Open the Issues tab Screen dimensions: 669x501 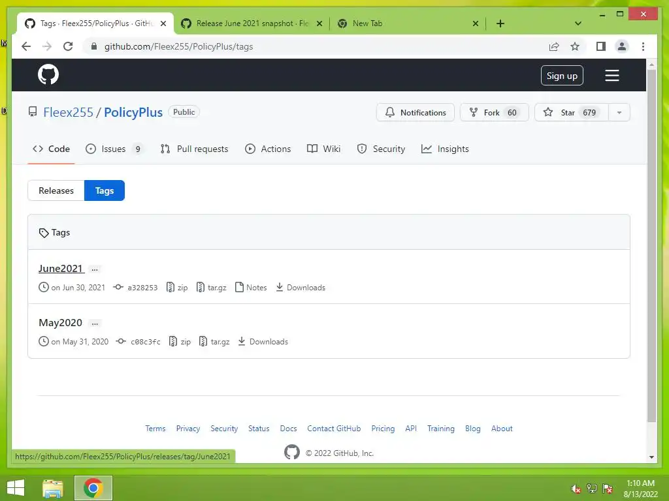[x=114, y=149]
